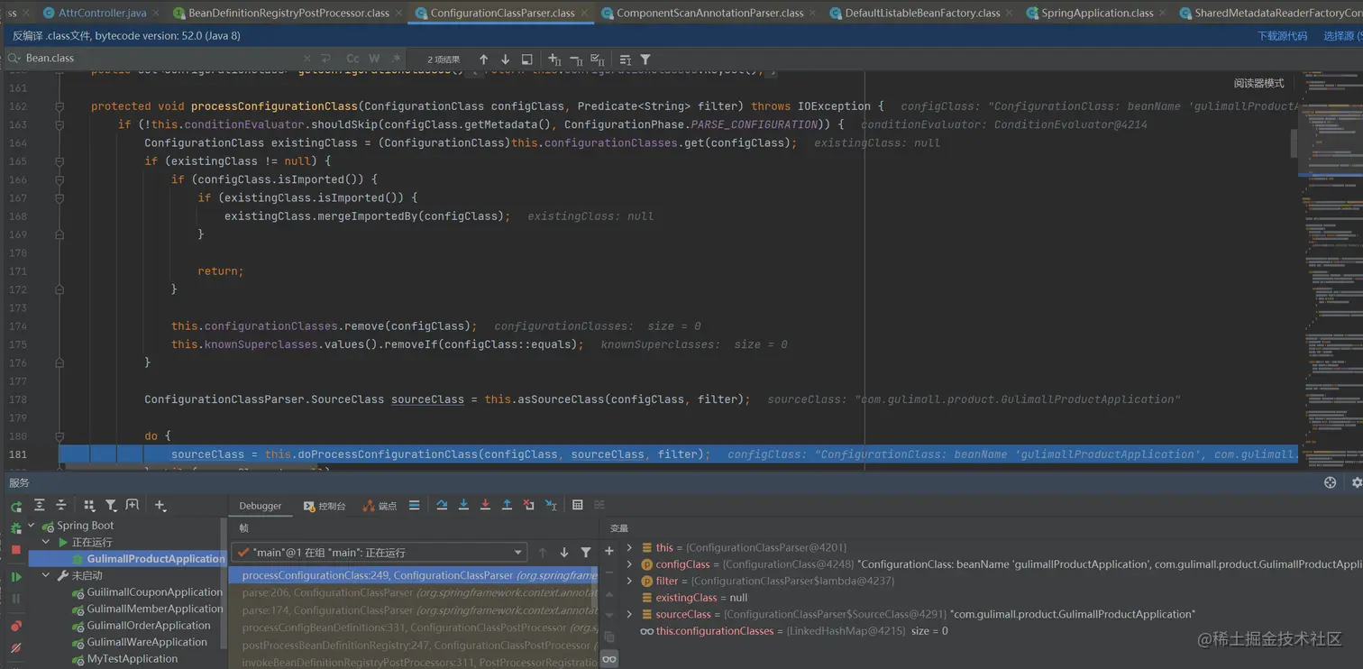Click the Step Into debugger icon
Screen dimensions: 1363x669
[x=463, y=506]
